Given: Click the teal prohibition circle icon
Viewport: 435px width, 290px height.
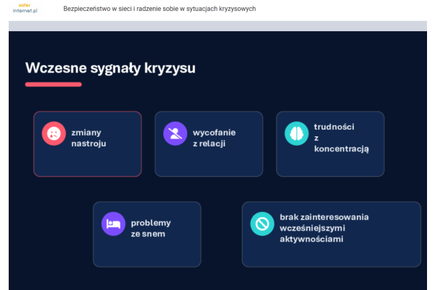Looking at the screenshot, I should pyautogui.click(x=262, y=224).
